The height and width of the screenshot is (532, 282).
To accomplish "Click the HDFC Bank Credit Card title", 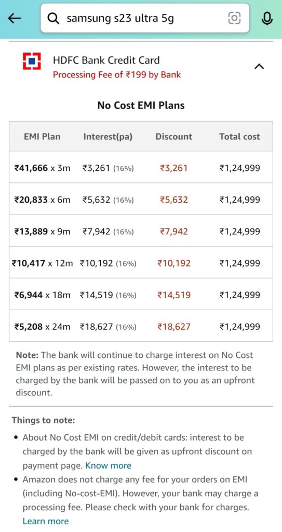I will [106, 60].
